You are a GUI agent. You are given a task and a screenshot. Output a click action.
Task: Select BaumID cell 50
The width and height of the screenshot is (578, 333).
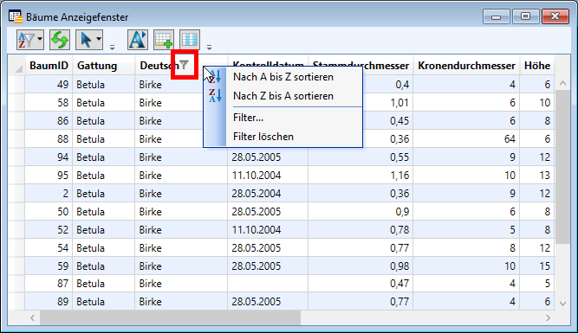[x=49, y=212]
